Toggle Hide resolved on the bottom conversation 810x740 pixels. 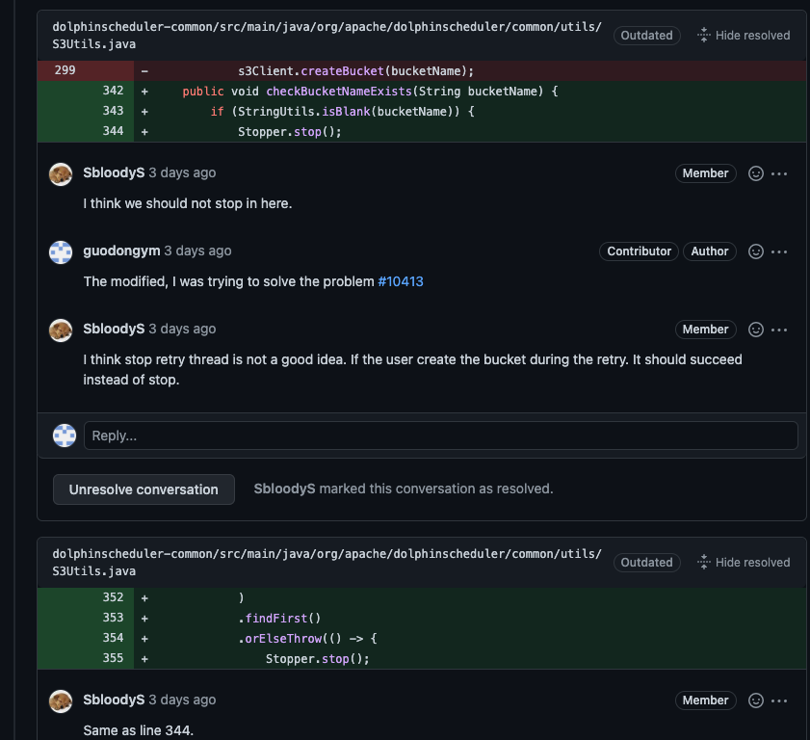tap(743, 562)
